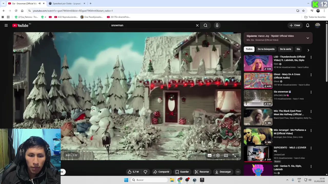Open more actions ellipsis below video
Viewport: 328px width, 184px height.
tap(238, 172)
